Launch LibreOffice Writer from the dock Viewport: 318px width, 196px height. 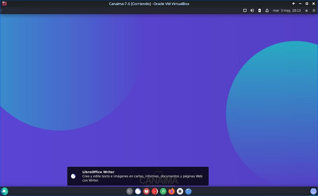coord(138,191)
